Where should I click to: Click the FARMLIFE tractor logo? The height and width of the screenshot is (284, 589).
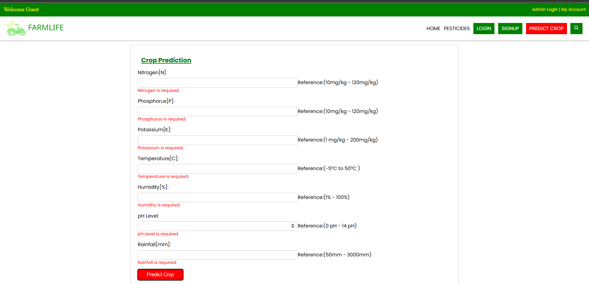(x=14, y=28)
